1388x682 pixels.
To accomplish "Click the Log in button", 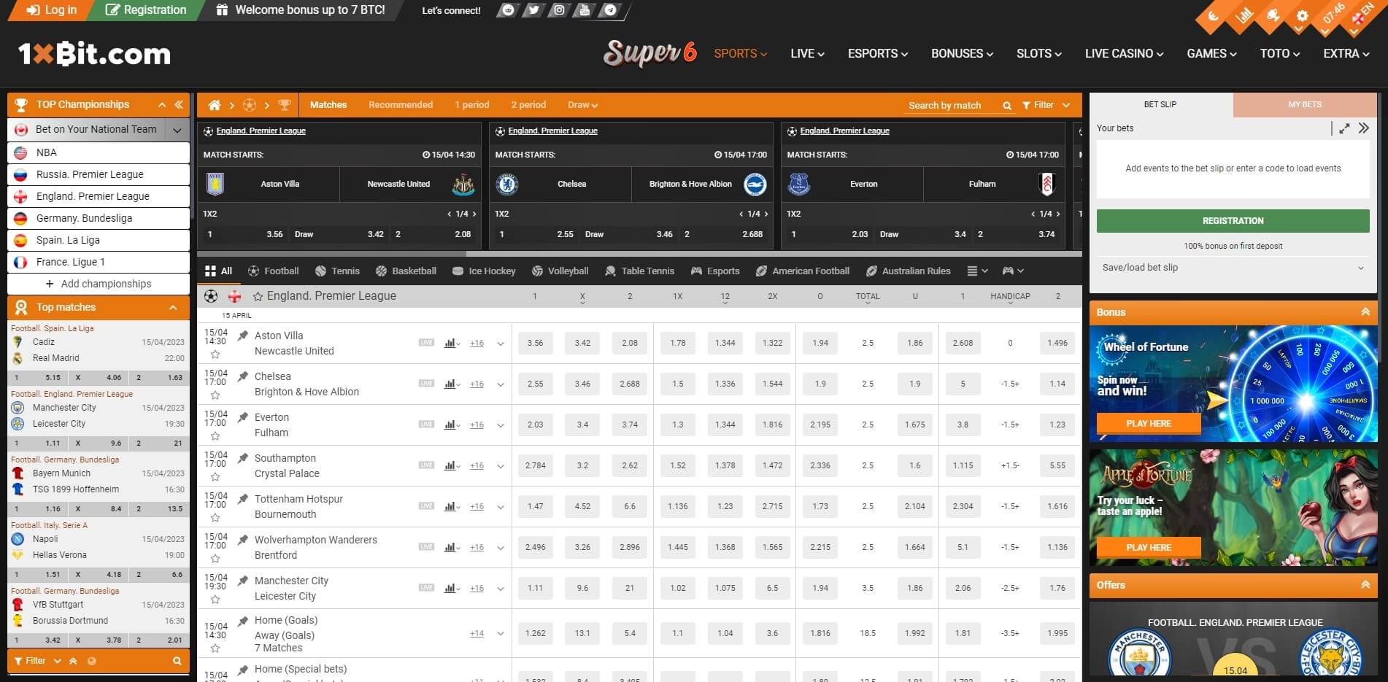I will pyautogui.click(x=51, y=10).
